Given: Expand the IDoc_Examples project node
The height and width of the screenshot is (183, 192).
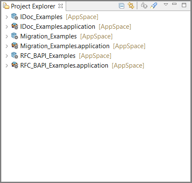Looking at the screenshot, I should click(x=7, y=17).
